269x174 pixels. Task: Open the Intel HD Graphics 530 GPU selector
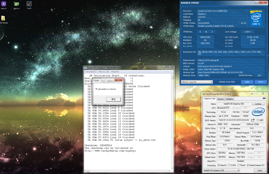(x=222, y=170)
